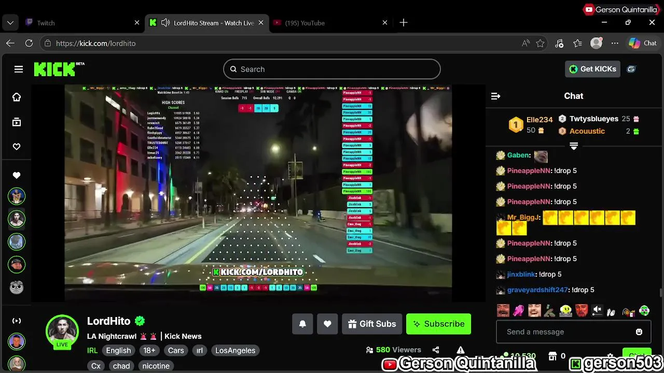The height and width of the screenshot is (373, 664).
Task: Open the grey owl avatar channel in the sidebar
Action: pos(17,287)
